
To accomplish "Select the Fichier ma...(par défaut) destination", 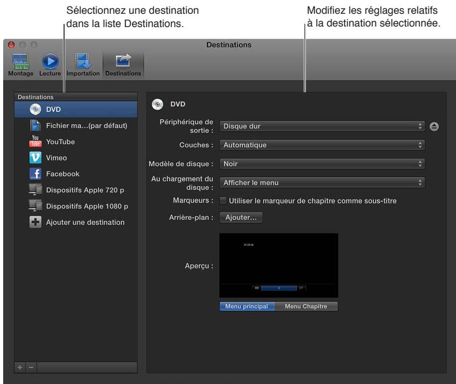I will [75, 126].
